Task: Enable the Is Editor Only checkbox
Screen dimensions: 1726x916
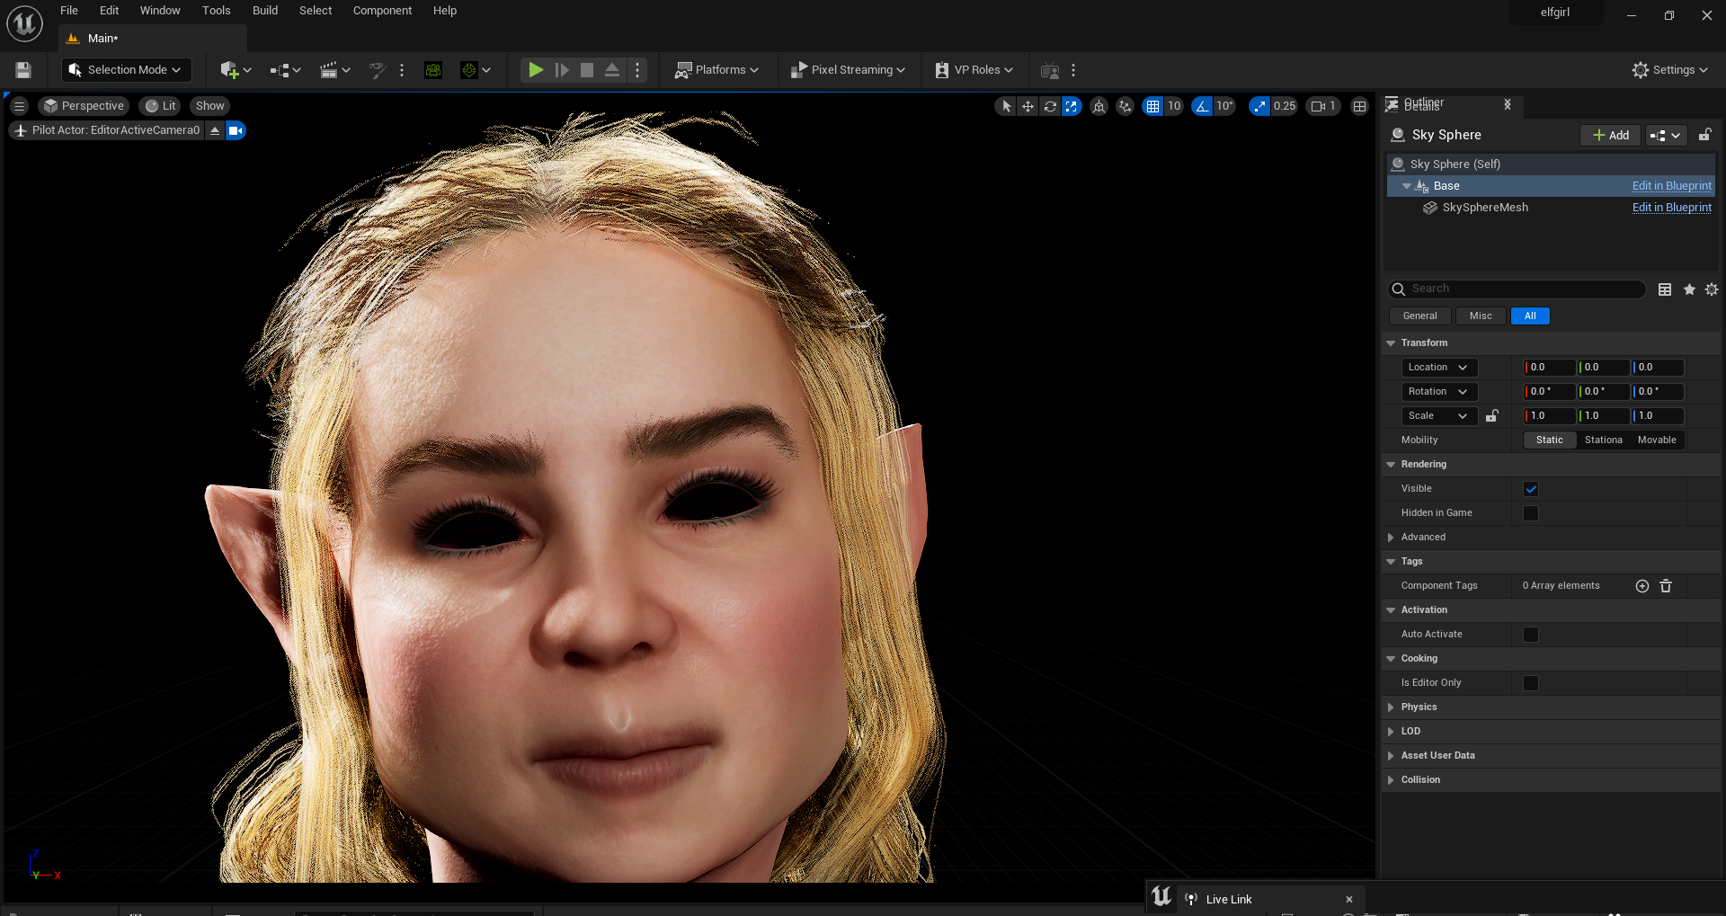Action: pyautogui.click(x=1531, y=683)
